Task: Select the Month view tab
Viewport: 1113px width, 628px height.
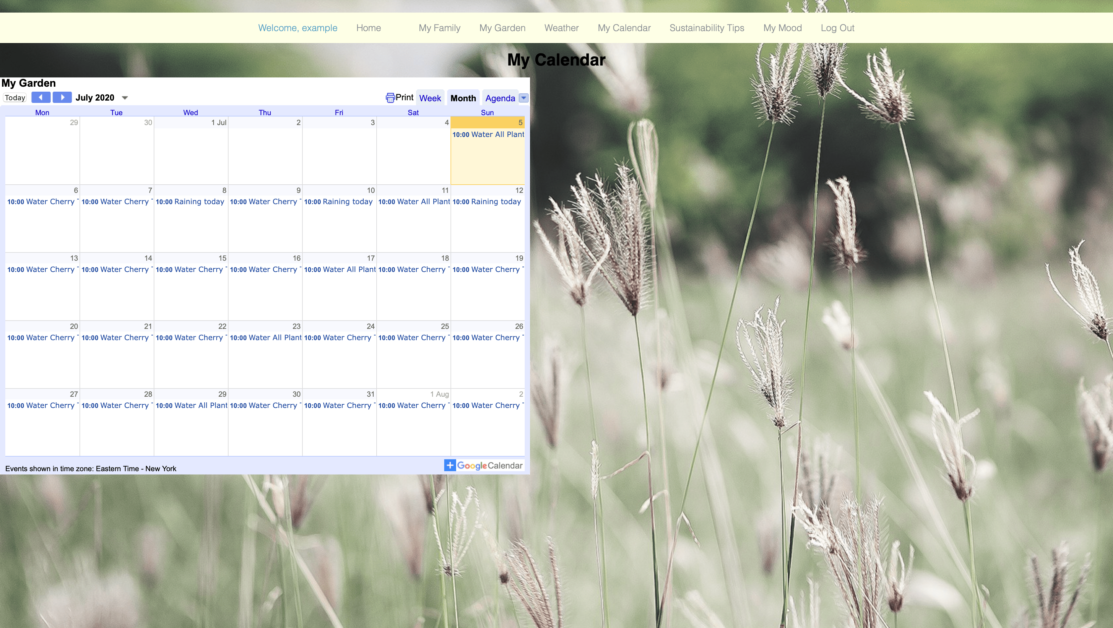Action: point(463,98)
